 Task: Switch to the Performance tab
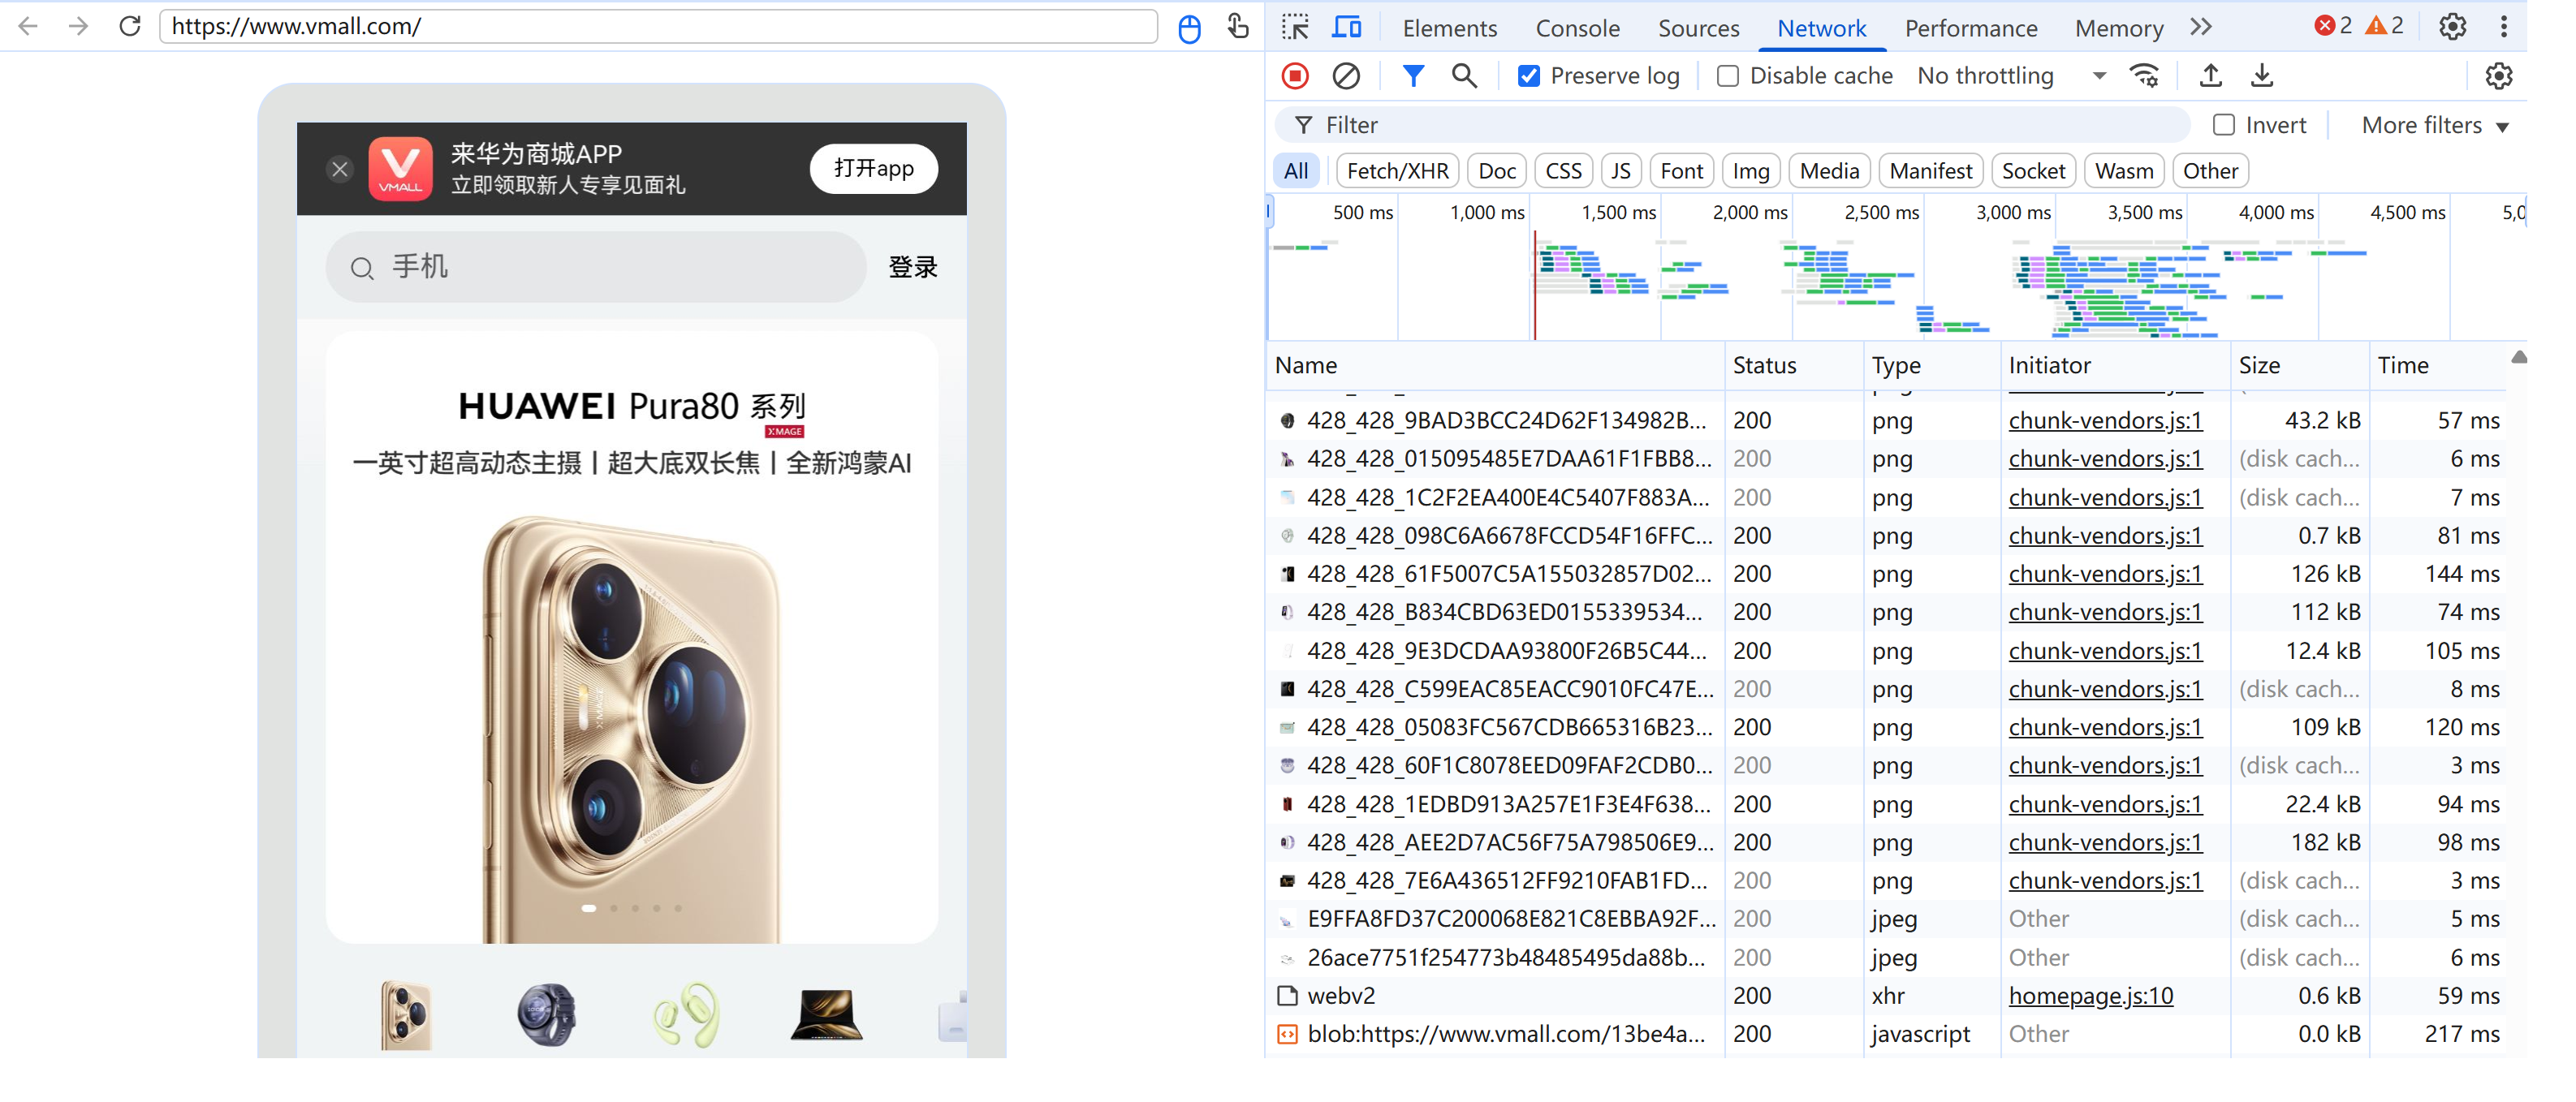point(1971,28)
